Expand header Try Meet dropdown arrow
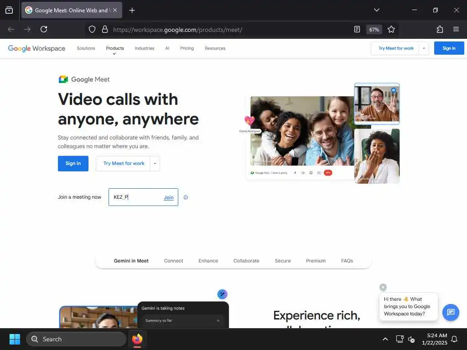 [424, 48]
